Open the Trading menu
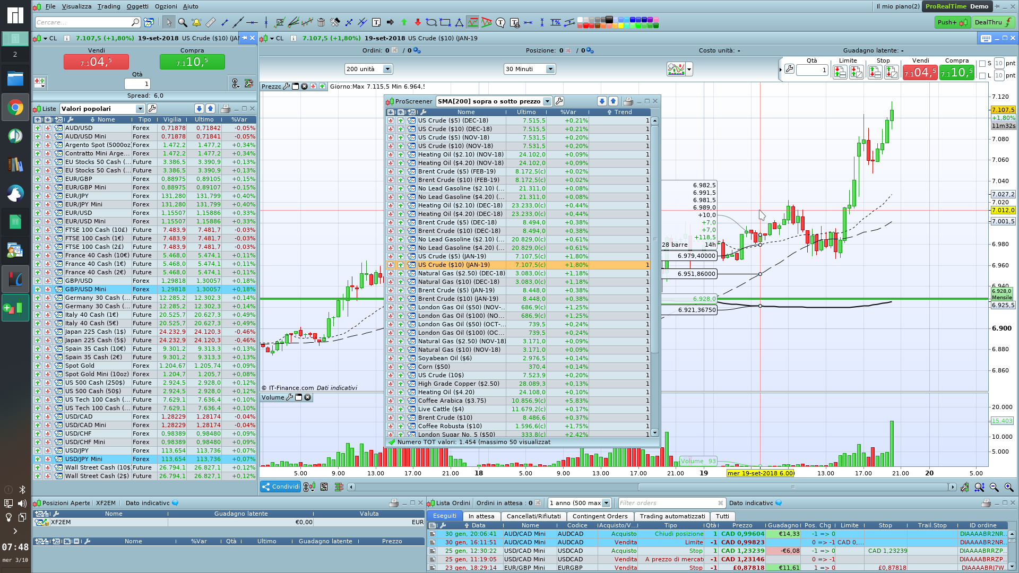Screen dimensions: 1019x573 pyautogui.click(x=109, y=6)
